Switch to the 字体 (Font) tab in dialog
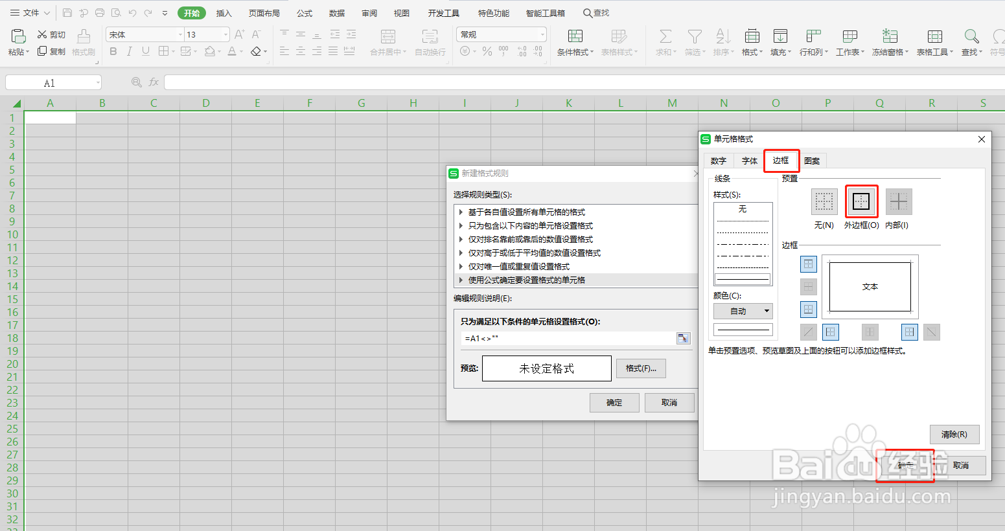 (x=750, y=161)
